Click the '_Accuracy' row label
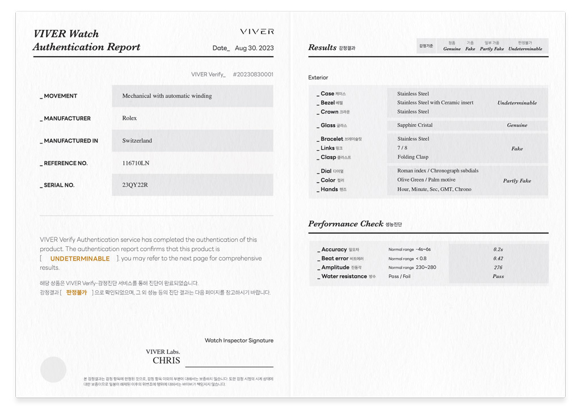This screenshot has width=581, height=409. [338, 250]
